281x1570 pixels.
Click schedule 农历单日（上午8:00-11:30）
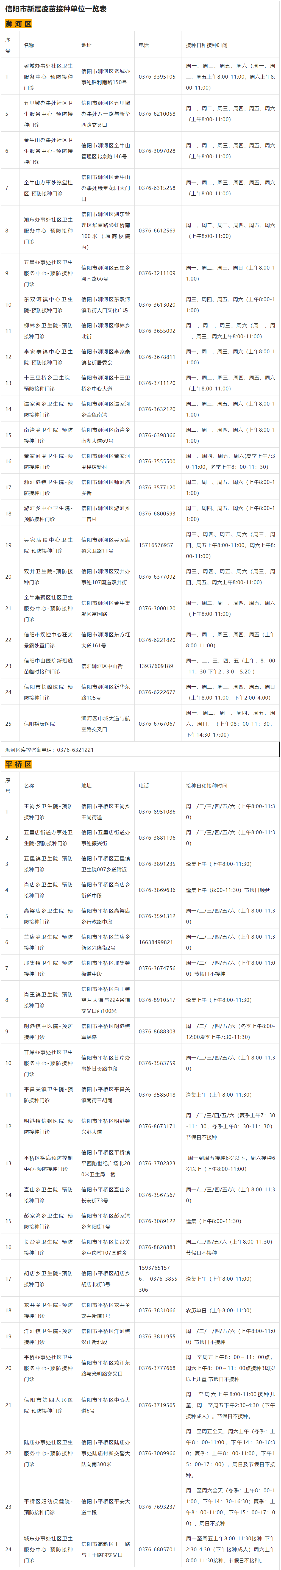(219, 1311)
